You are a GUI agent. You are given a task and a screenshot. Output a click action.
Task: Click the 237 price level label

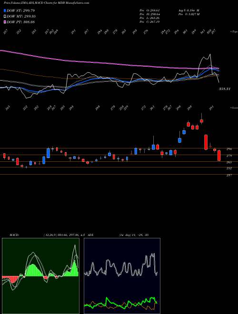click(229, 175)
